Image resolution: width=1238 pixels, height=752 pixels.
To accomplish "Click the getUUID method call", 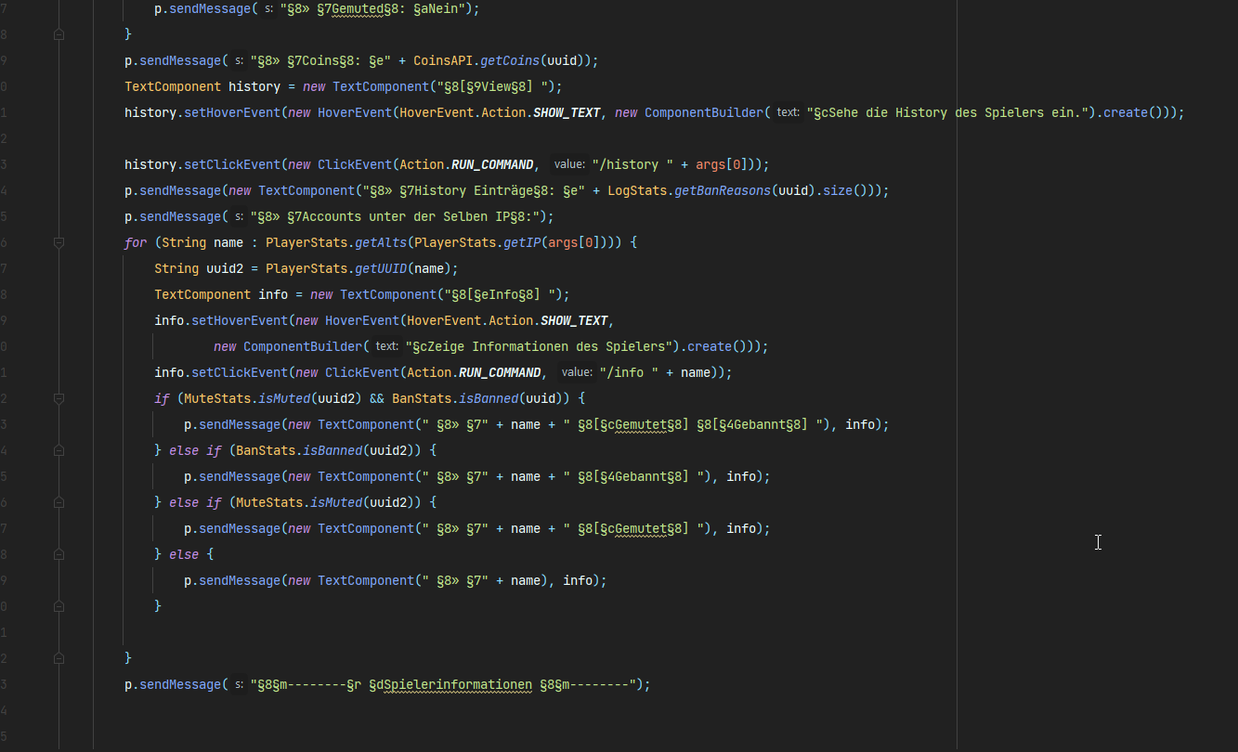I will pos(380,268).
